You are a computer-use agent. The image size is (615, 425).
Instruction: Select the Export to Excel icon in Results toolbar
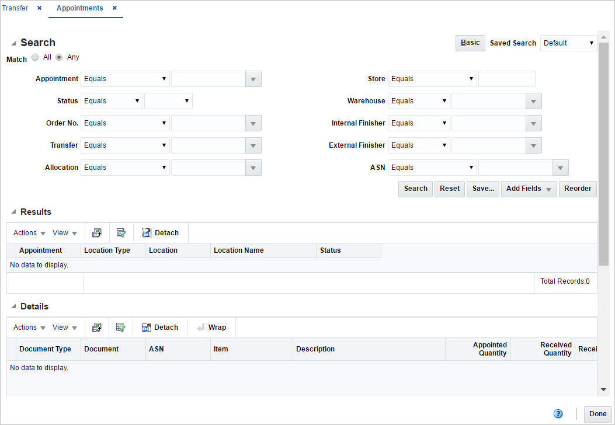coord(96,232)
